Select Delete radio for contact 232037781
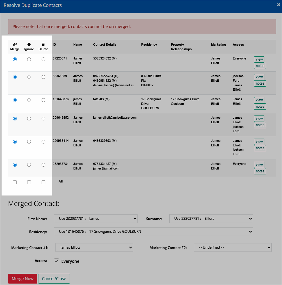The image size is (282, 285). pyautogui.click(x=43, y=165)
